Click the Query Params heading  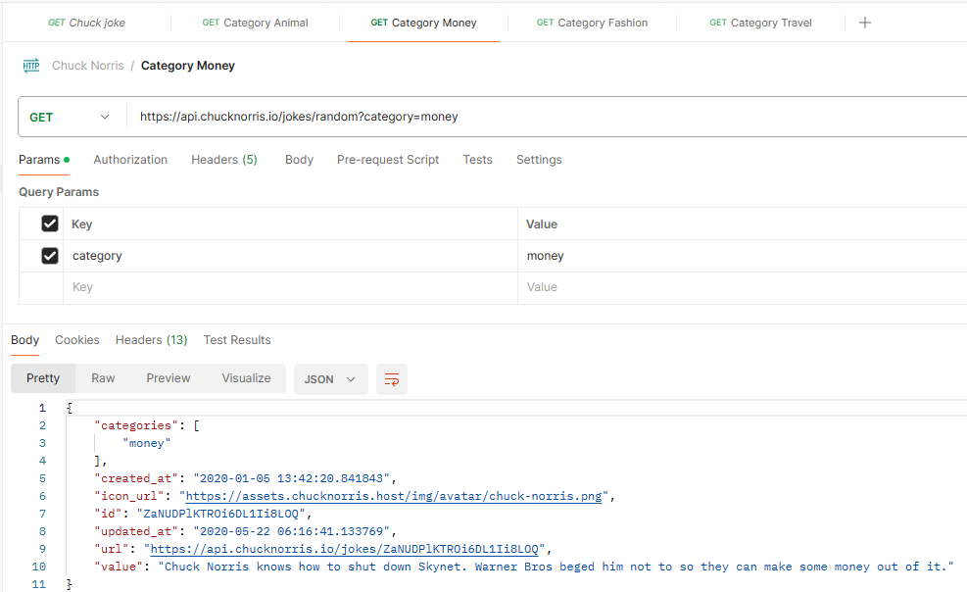click(59, 192)
